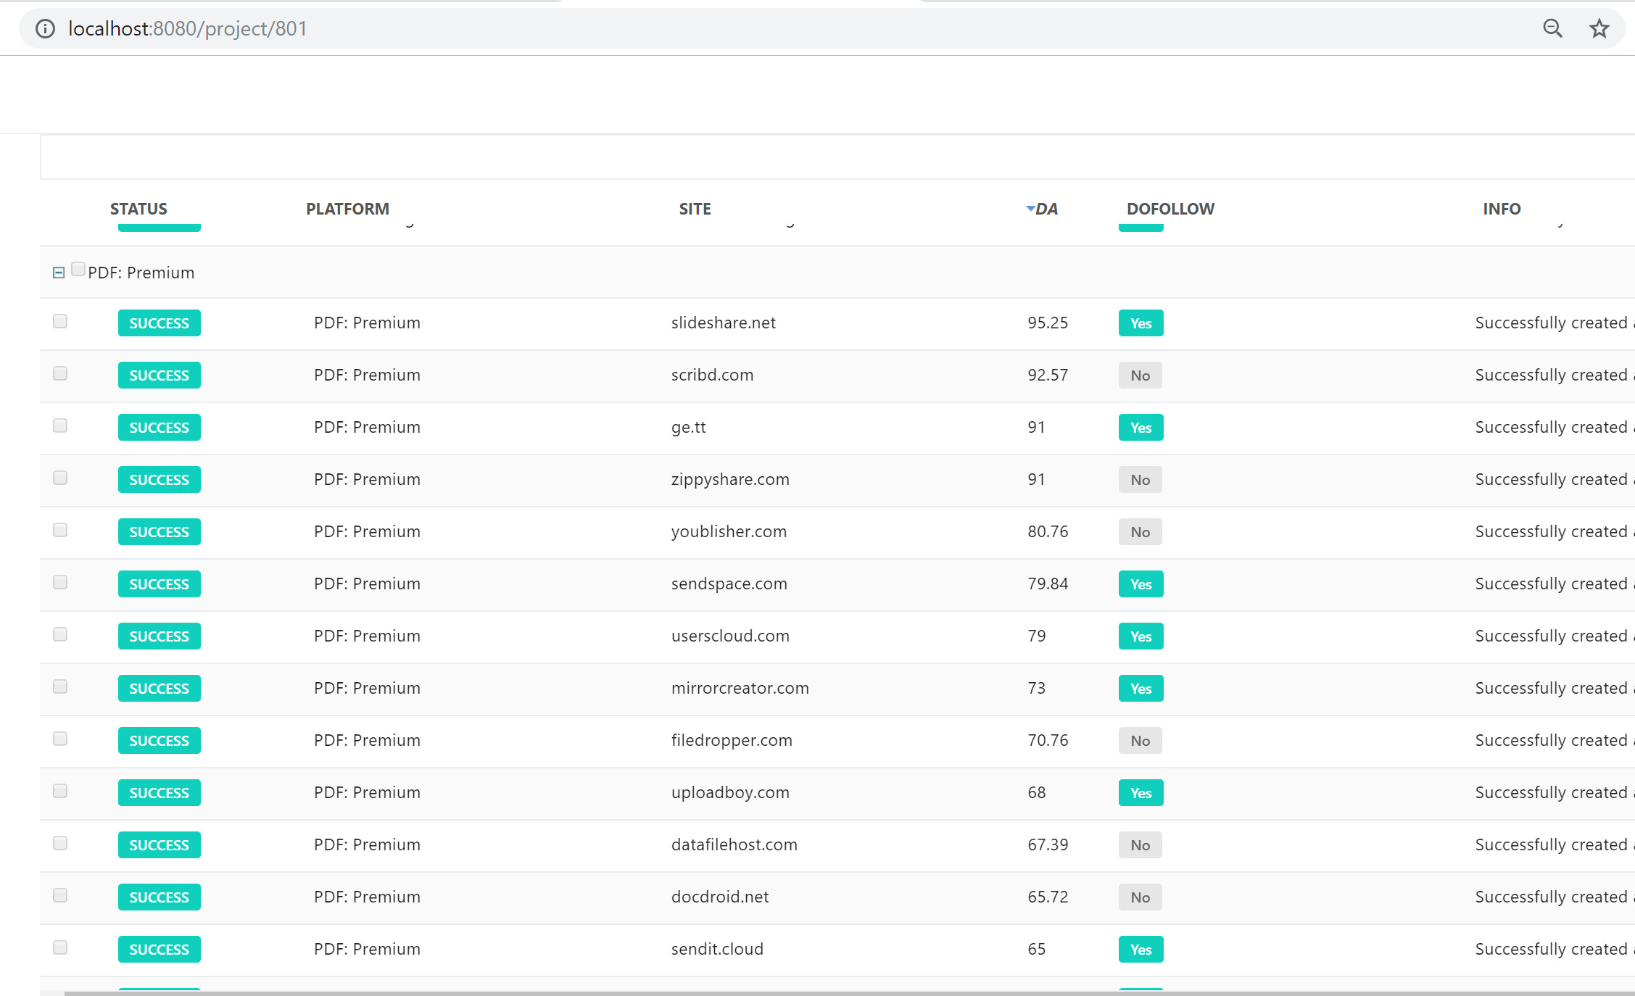The height and width of the screenshot is (996, 1635).
Task: Select the uploadboy.com row checkbox
Action: [x=60, y=791]
